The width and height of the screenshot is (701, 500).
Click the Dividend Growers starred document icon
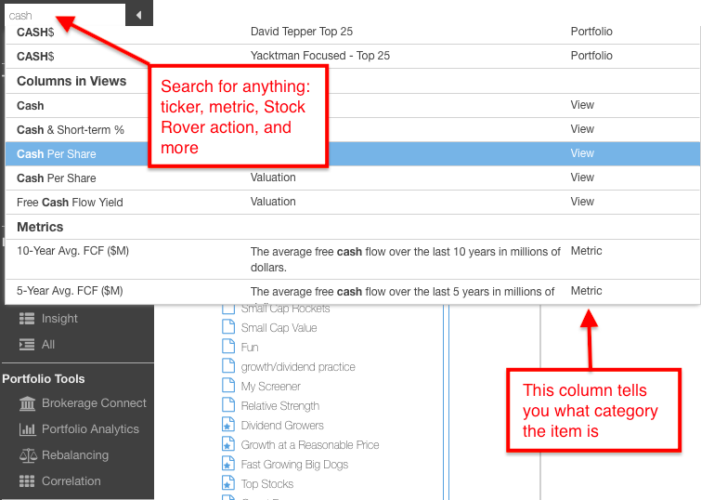click(228, 425)
